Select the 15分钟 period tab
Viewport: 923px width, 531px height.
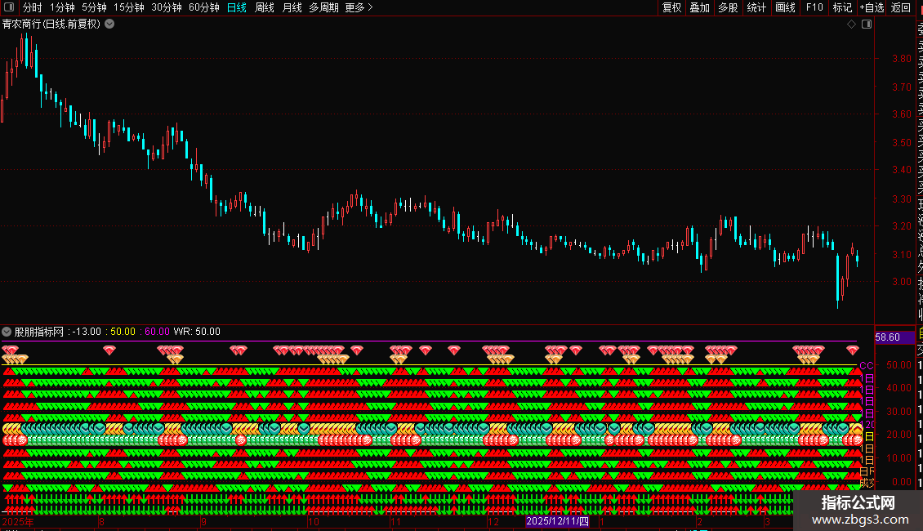(129, 7)
